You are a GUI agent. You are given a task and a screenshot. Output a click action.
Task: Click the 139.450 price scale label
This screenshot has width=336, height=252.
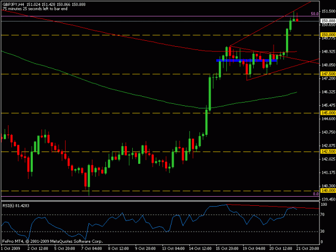tap(328, 199)
